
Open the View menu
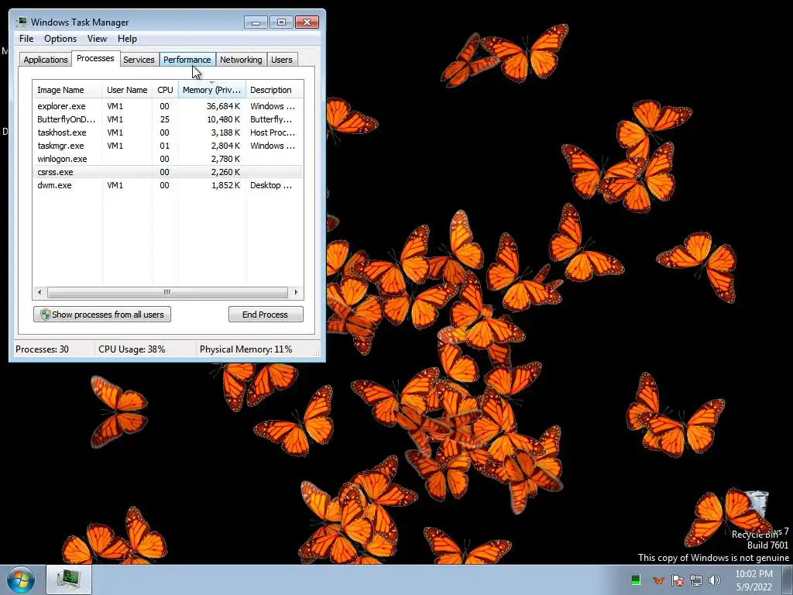click(97, 39)
